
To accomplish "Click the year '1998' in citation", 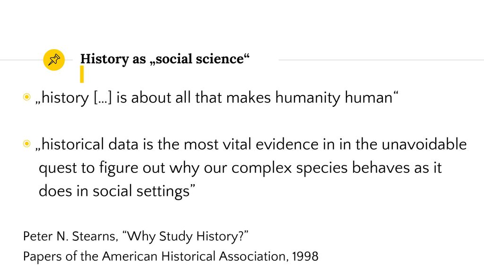I will (305, 256).
